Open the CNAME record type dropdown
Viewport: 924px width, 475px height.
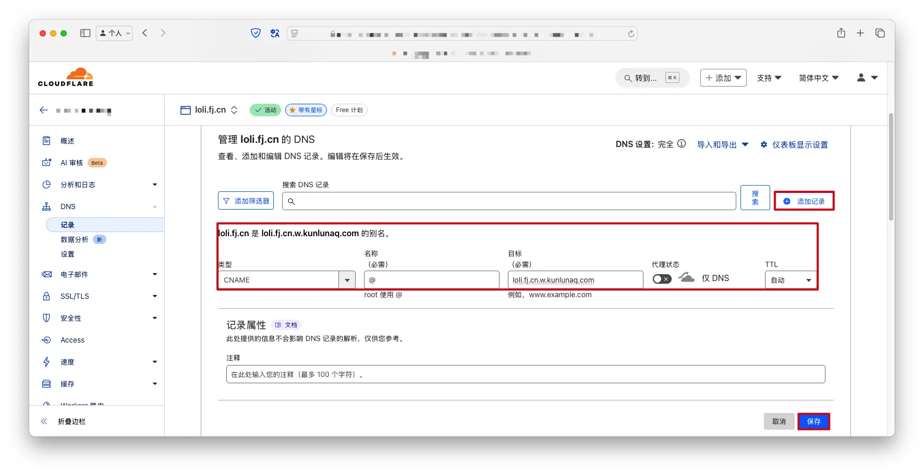(x=347, y=280)
